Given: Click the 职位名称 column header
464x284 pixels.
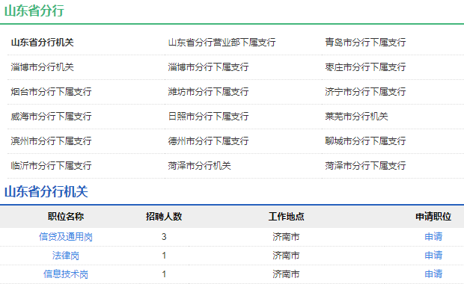Looking at the screenshot, I should (x=66, y=217).
